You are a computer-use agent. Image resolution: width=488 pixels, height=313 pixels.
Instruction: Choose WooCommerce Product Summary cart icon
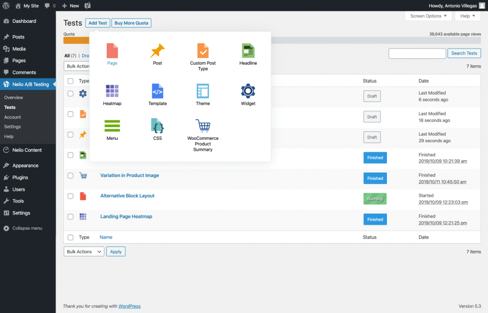click(x=203, y=126)
